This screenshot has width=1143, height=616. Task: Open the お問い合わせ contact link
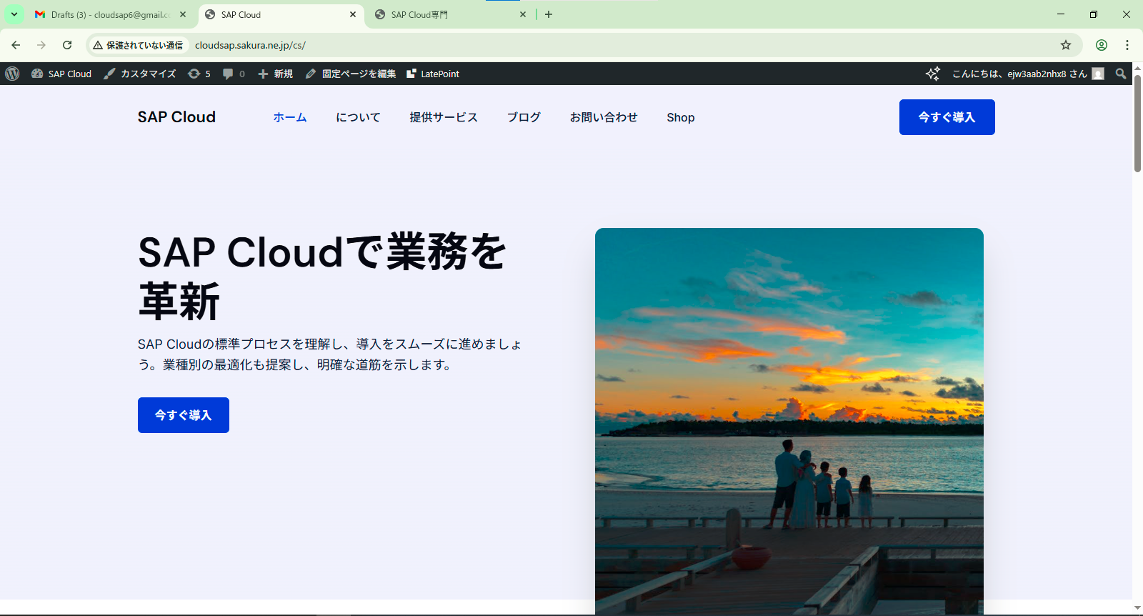click(x=604, y=117)
